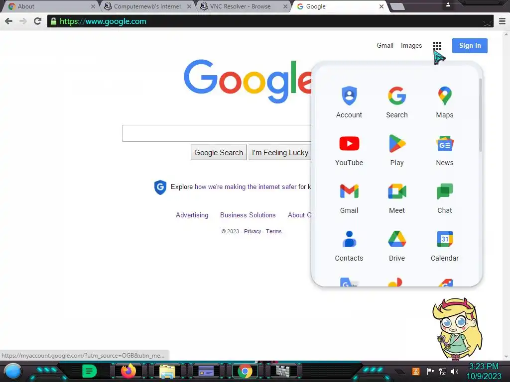Image resolution: width=510 pixels, height=382 pixels.
Task: Open the Business Solutions footer link
Action: pyautogui.click(x=248, y=215)
